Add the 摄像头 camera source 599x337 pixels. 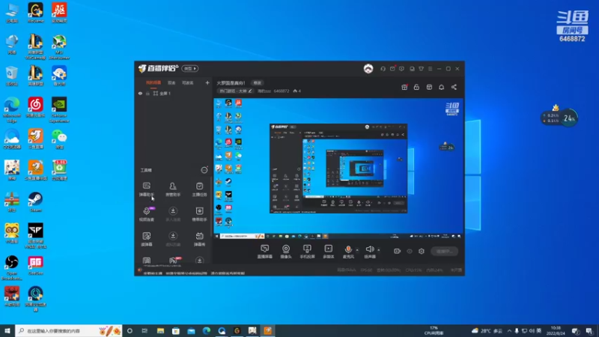[286, 252]
